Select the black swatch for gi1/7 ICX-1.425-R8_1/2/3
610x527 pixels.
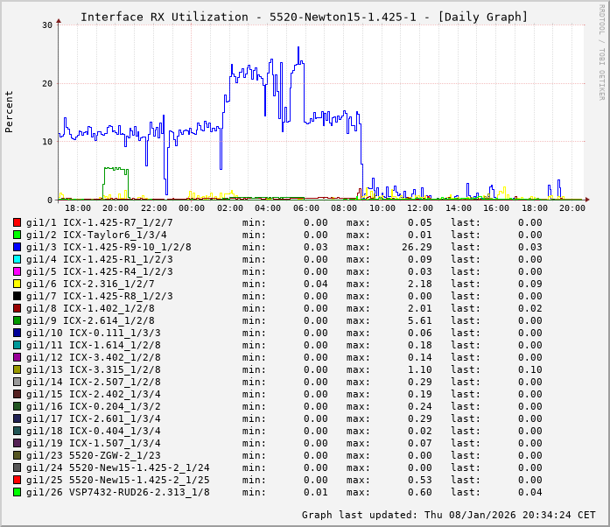click(17, 296)
